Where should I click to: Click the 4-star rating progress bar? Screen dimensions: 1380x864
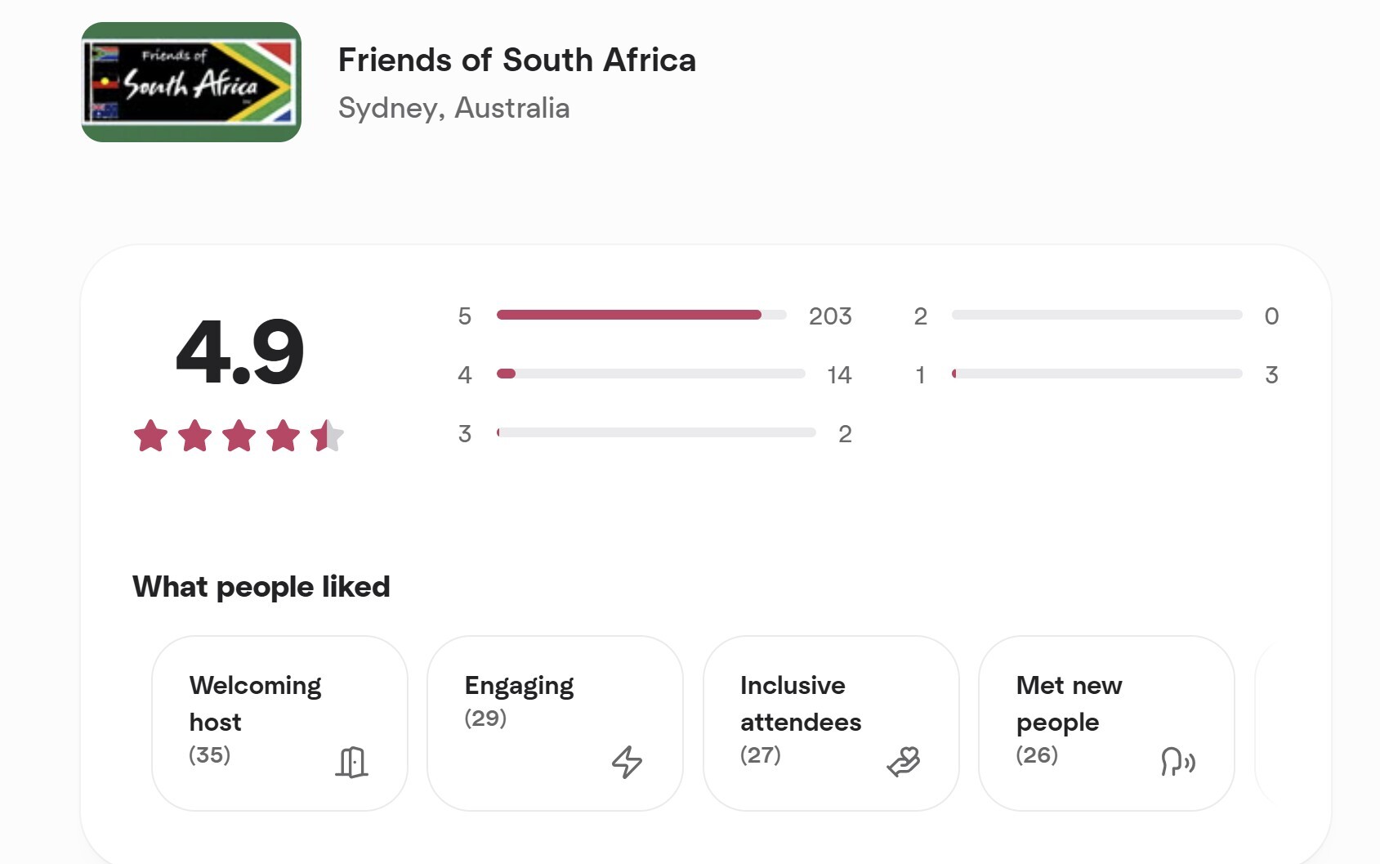650,374
